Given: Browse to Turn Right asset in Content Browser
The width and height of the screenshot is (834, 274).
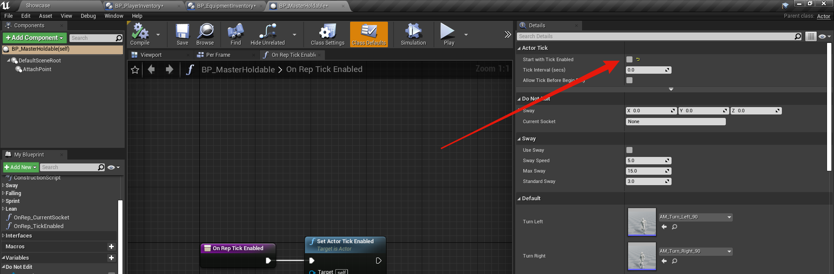Looking at the screenshot, I should [675, 261].
